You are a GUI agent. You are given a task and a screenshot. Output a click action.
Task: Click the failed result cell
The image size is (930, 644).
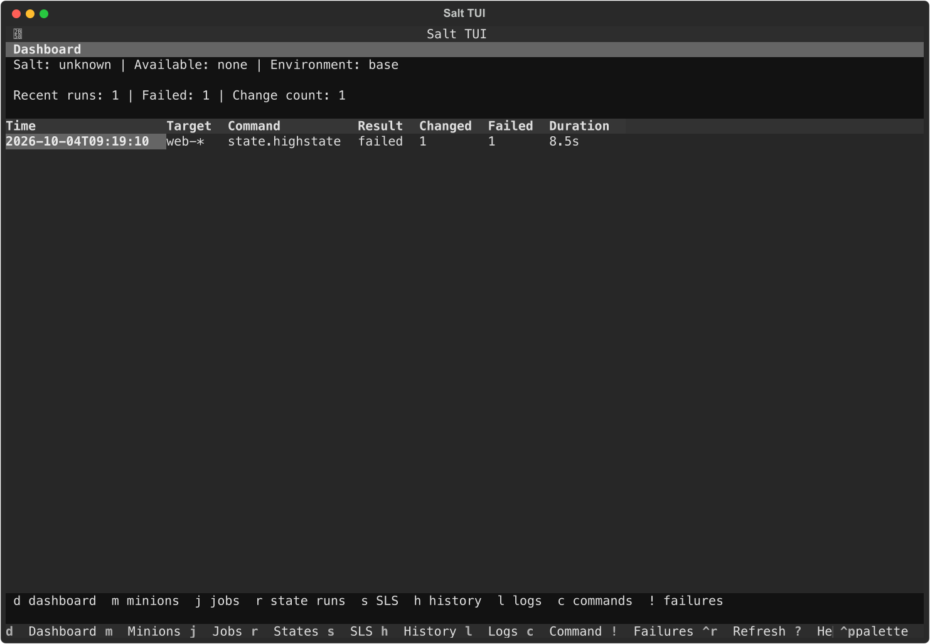[x=380, y=142]
